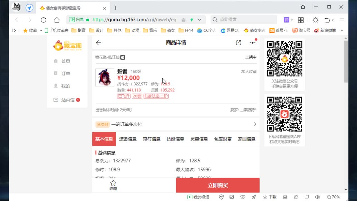Screen dimensions: 357x201
Task: Click the undo/restore closed tab icon
Action: pos(327,20)
